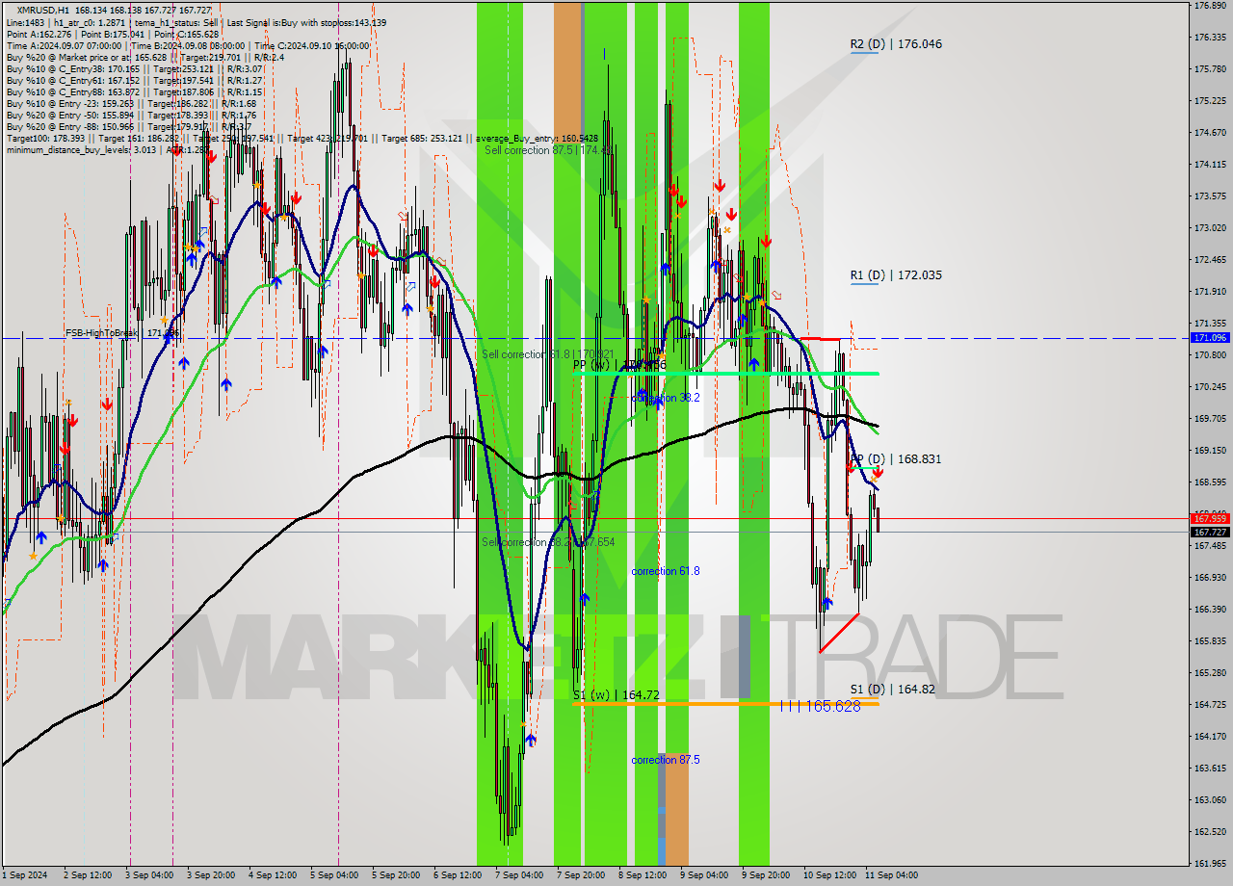
Task: Click the '5 Sep 20:00' time axis label
Action: [x=396, y=875]
